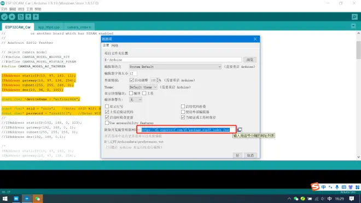This screenshot has width=361, height=203.
Task: Click the battery tray icon
Action: pyautogui.click(x=310, y=199)
